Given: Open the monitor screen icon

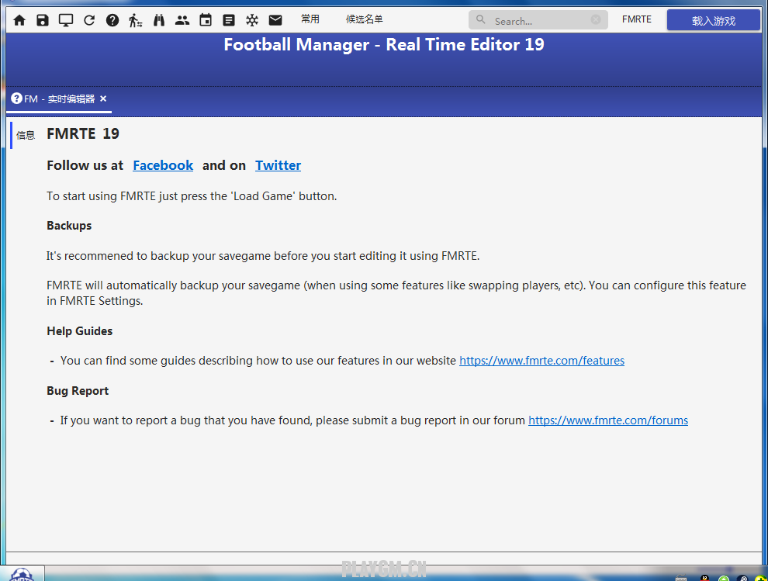Looking at the screenshot, I should click(x=66, y=20).
